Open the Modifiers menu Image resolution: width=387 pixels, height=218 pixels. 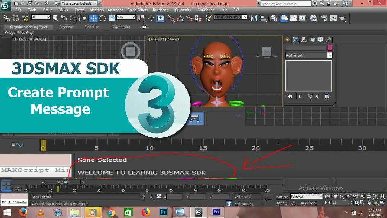(97, 10)
